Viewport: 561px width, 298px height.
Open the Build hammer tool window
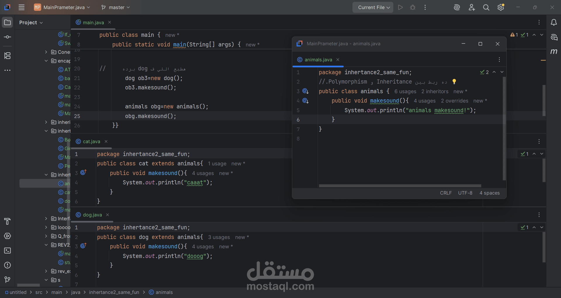point(8,221)
